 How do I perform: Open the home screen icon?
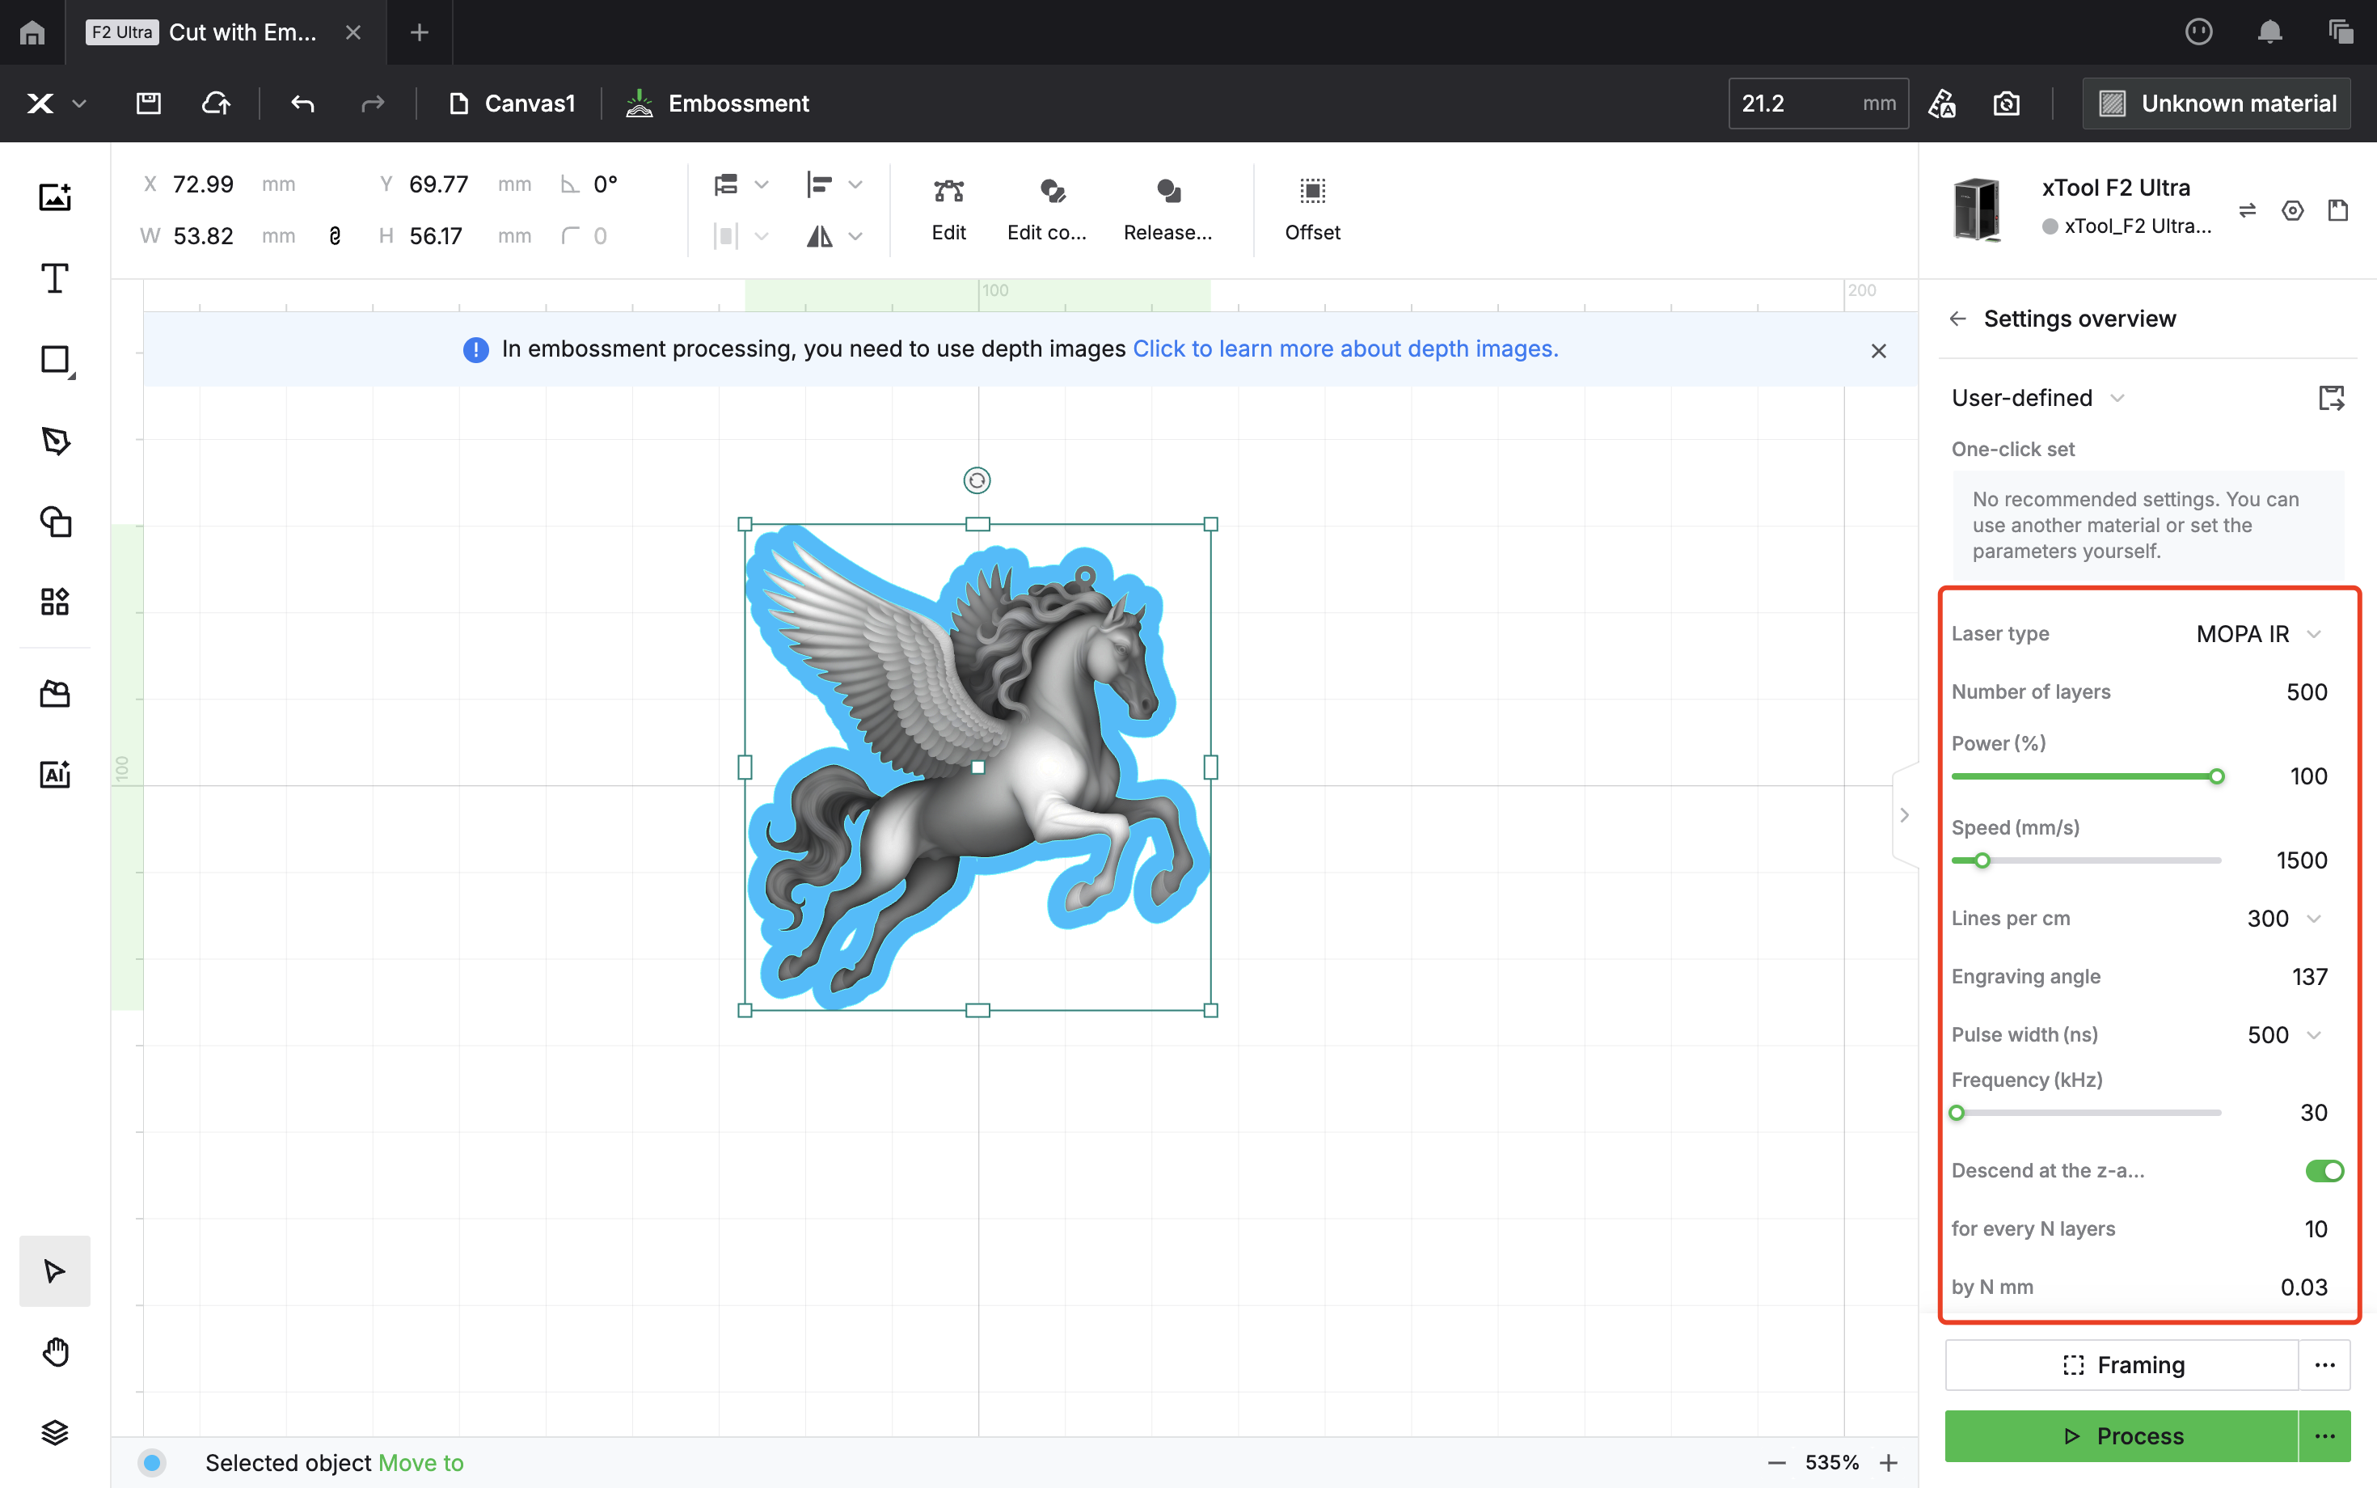click(32, 32)
